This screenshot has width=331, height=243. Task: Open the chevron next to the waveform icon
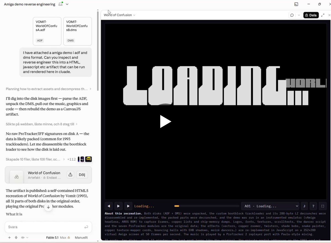coord(27,237)
